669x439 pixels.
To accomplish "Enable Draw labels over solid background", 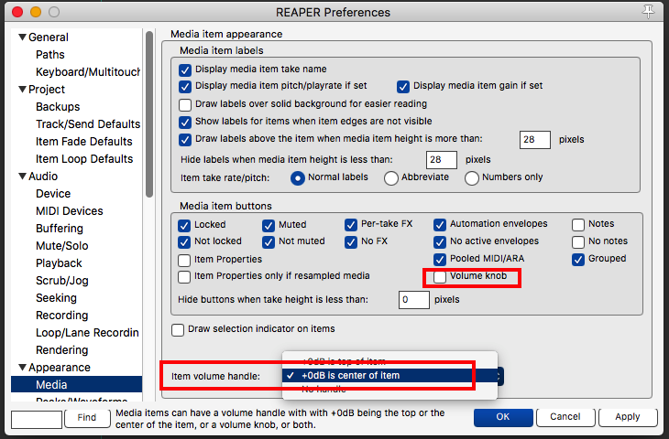I will pyautogui.click(x=185, y=105).
